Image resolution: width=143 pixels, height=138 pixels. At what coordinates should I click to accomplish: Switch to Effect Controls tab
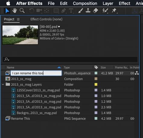[x=46, y=19]
